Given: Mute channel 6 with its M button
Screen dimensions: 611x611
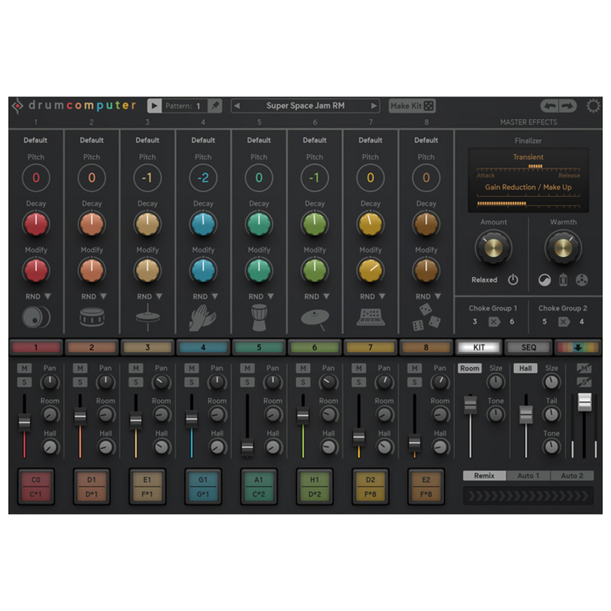Looking at the screenshot, I should pyautogui.click(x=303, y=368).
